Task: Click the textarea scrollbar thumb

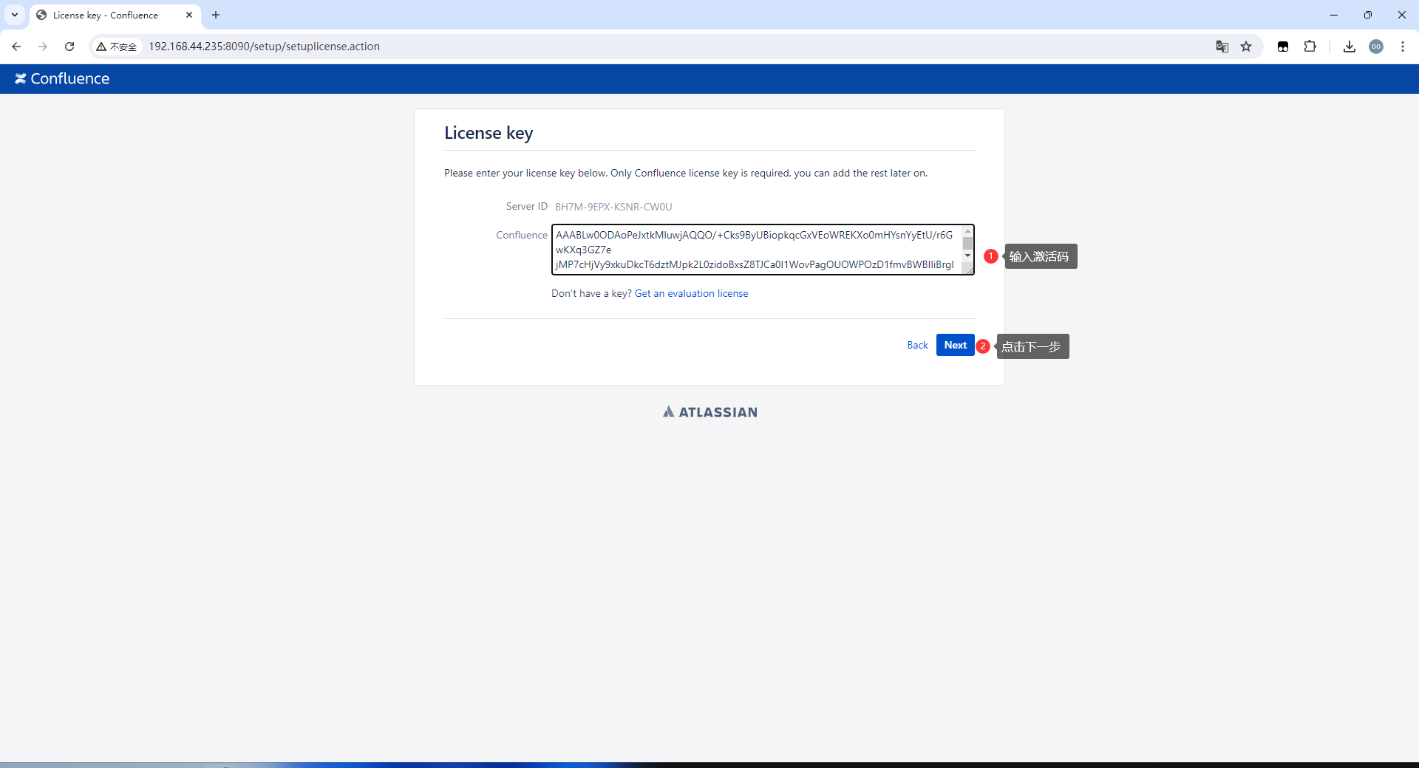Action: [967, 244]
